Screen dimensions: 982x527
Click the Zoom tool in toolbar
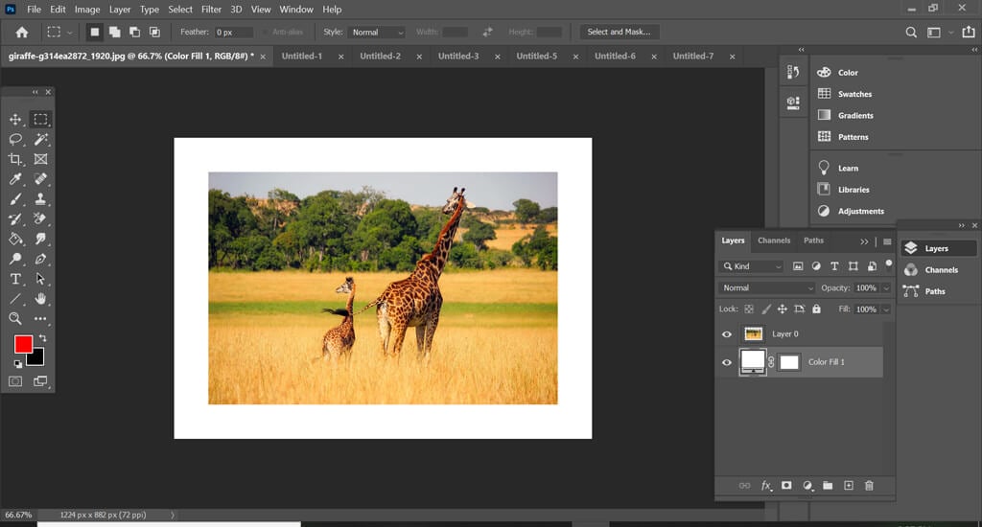[15, 318]
